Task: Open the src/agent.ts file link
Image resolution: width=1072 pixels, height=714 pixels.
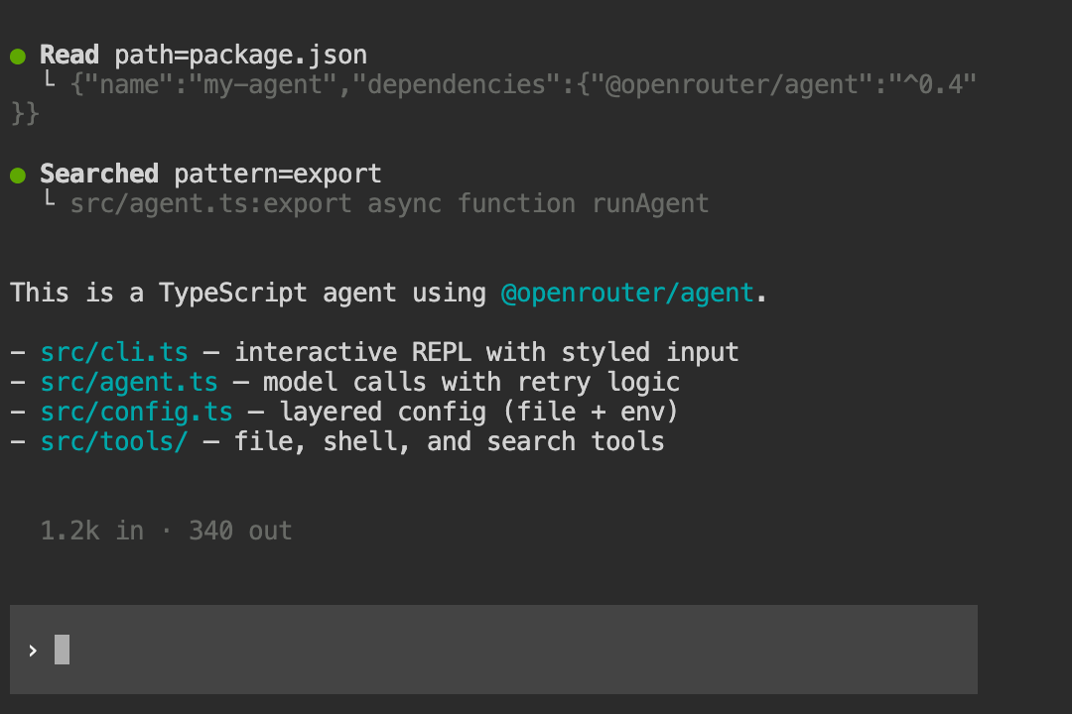Action: point(128,382)
